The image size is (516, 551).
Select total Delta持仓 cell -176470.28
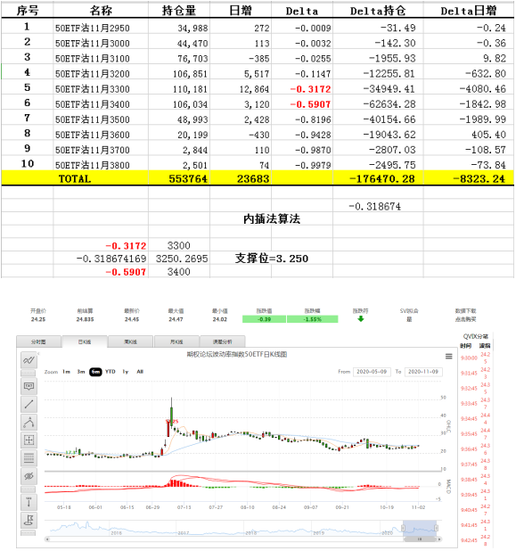click(x=378, y=178)
